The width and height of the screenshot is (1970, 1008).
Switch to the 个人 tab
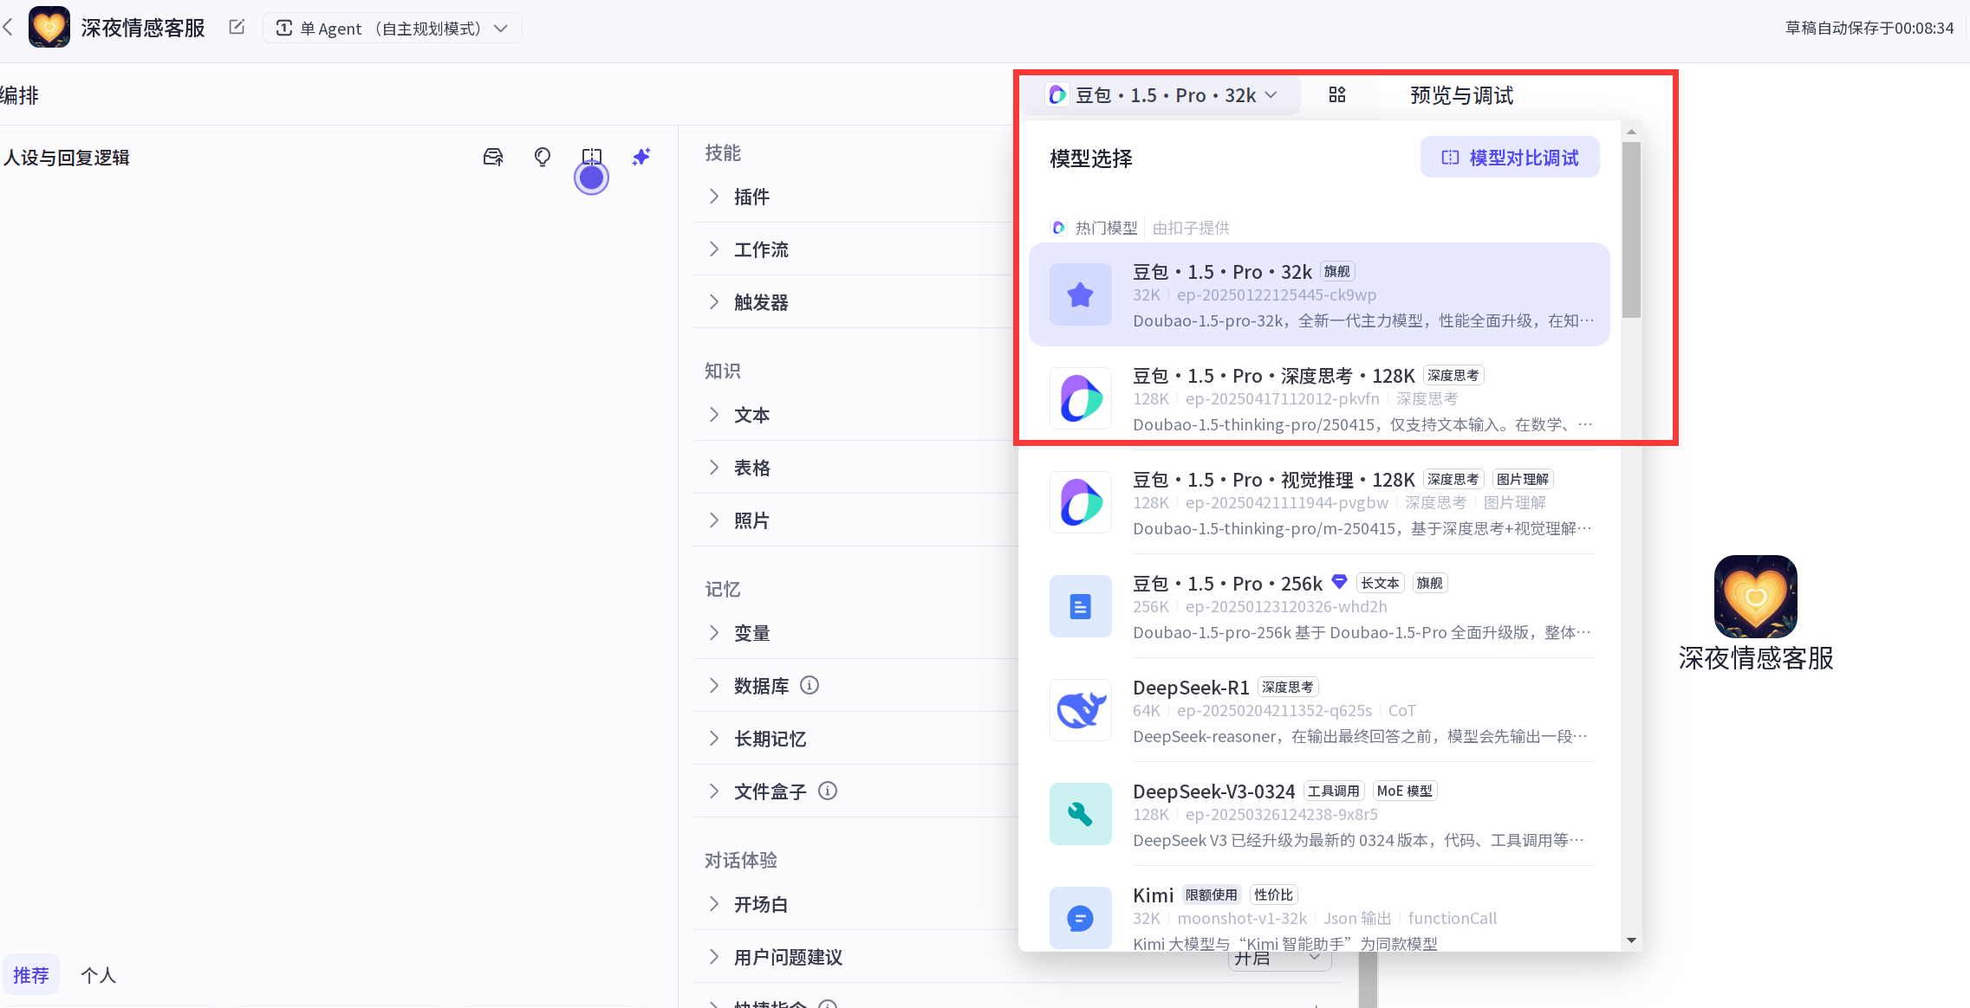point(98,975)
